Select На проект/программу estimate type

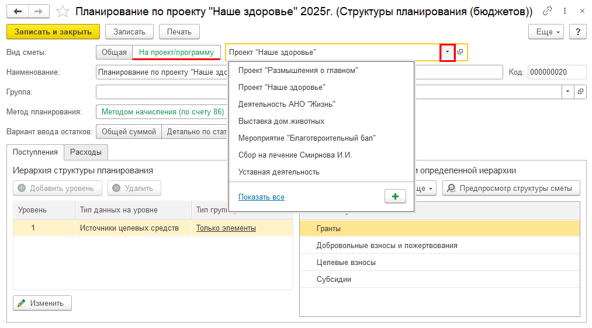click(x=176, y=53)
